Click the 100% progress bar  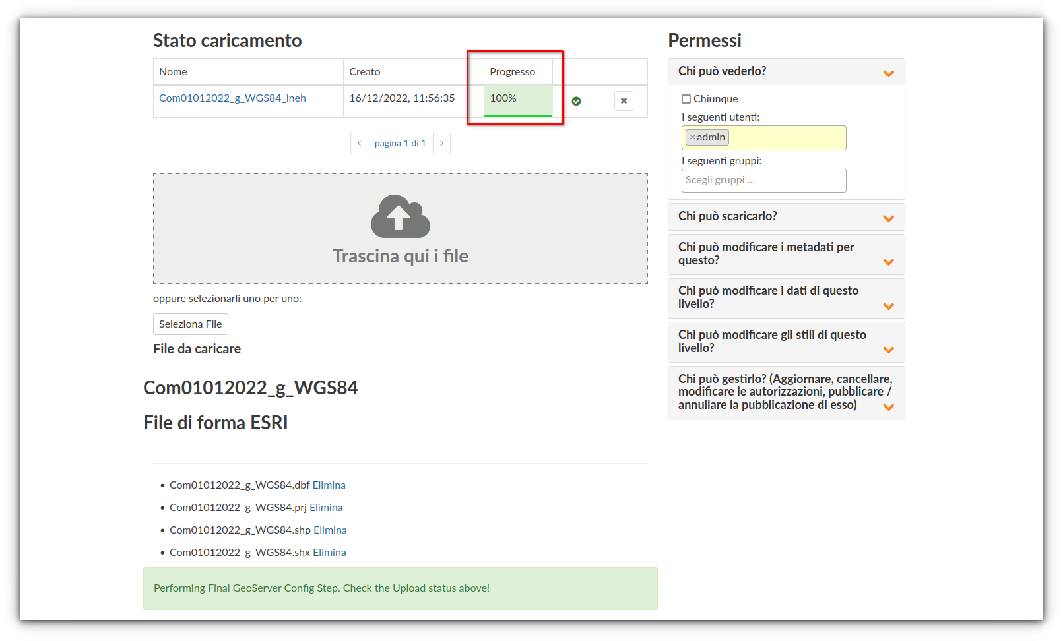click(x=518, y=102)
